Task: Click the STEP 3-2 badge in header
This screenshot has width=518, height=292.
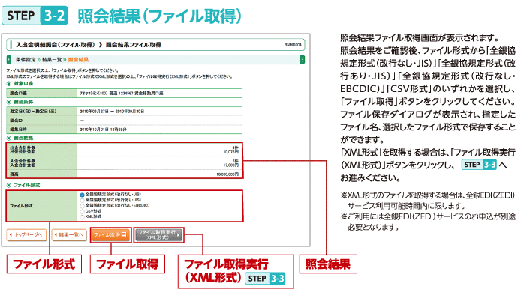Action: pyautogui.click(x=35, y=16)
